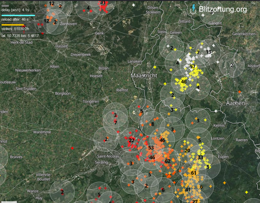Click the Hasselt town label
The image size is (260, 203).
(x=61, y=46)
